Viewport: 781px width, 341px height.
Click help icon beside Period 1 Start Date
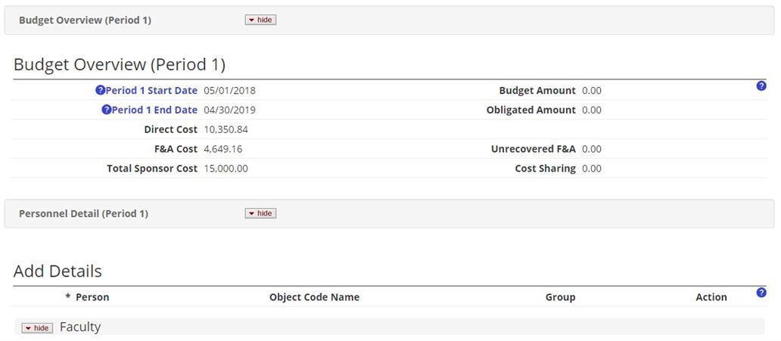click(100, 91)
